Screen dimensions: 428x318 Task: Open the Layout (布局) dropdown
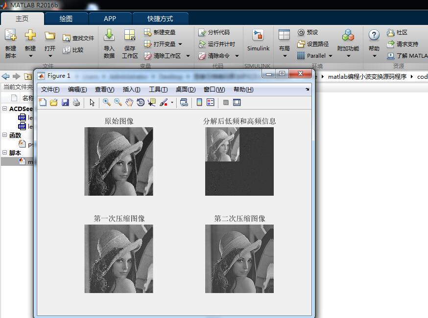pos(285,56)
